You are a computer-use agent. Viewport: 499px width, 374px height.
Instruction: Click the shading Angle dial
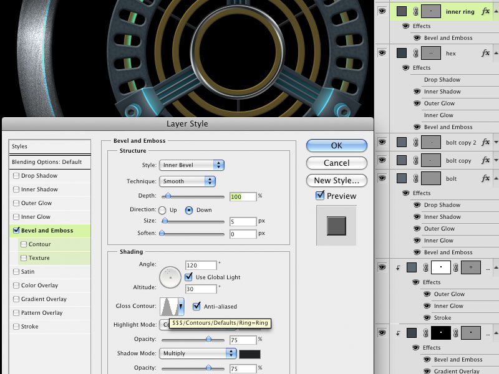170,277
